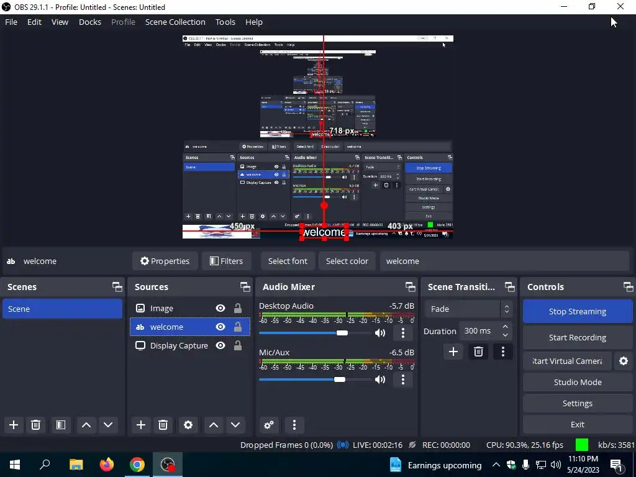Open the Docks menu

tap(89, 22)
